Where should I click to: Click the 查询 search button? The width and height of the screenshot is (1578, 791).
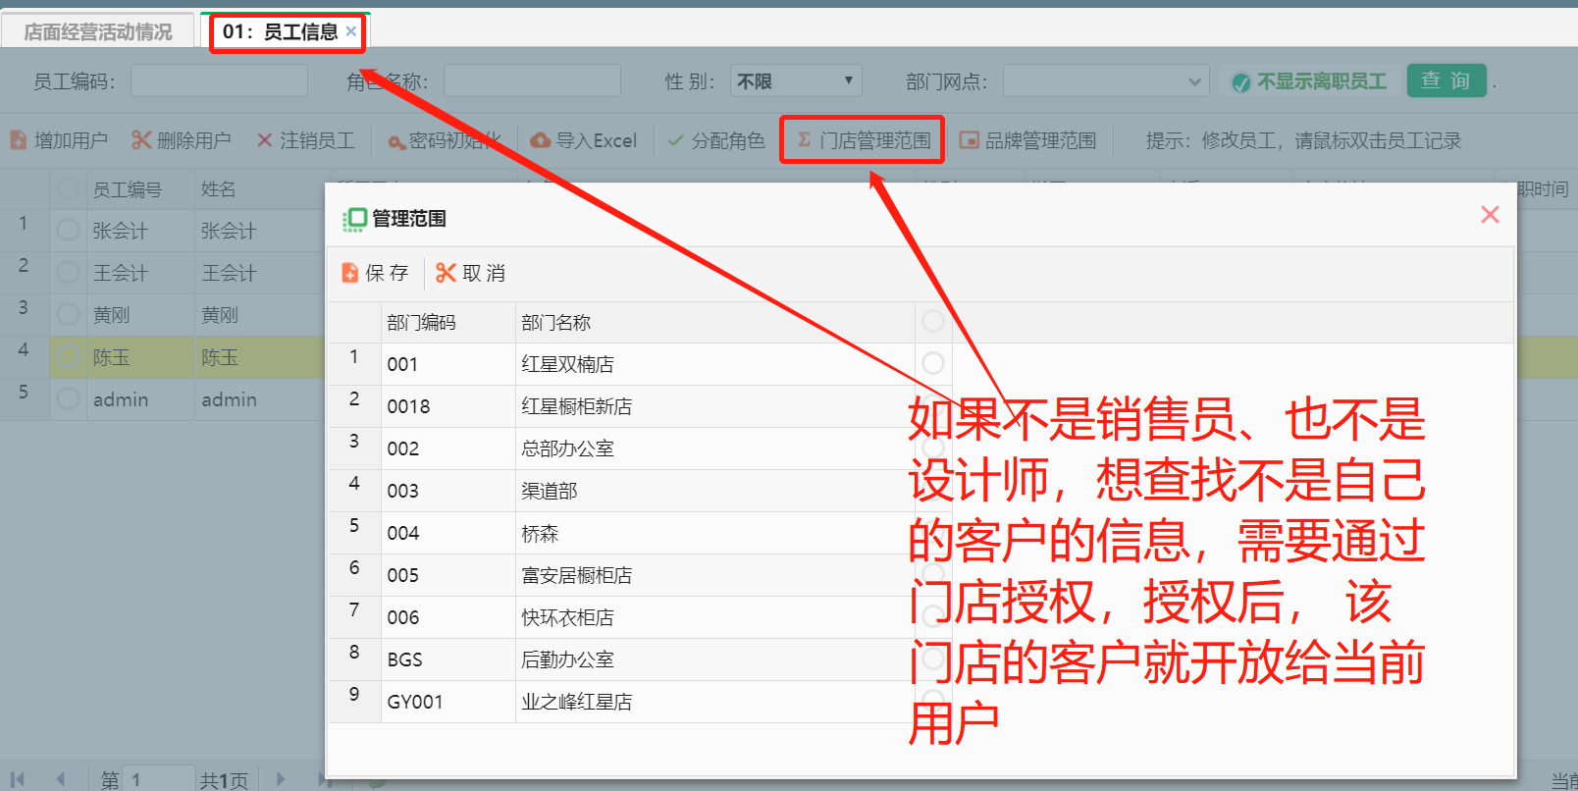1446,80
